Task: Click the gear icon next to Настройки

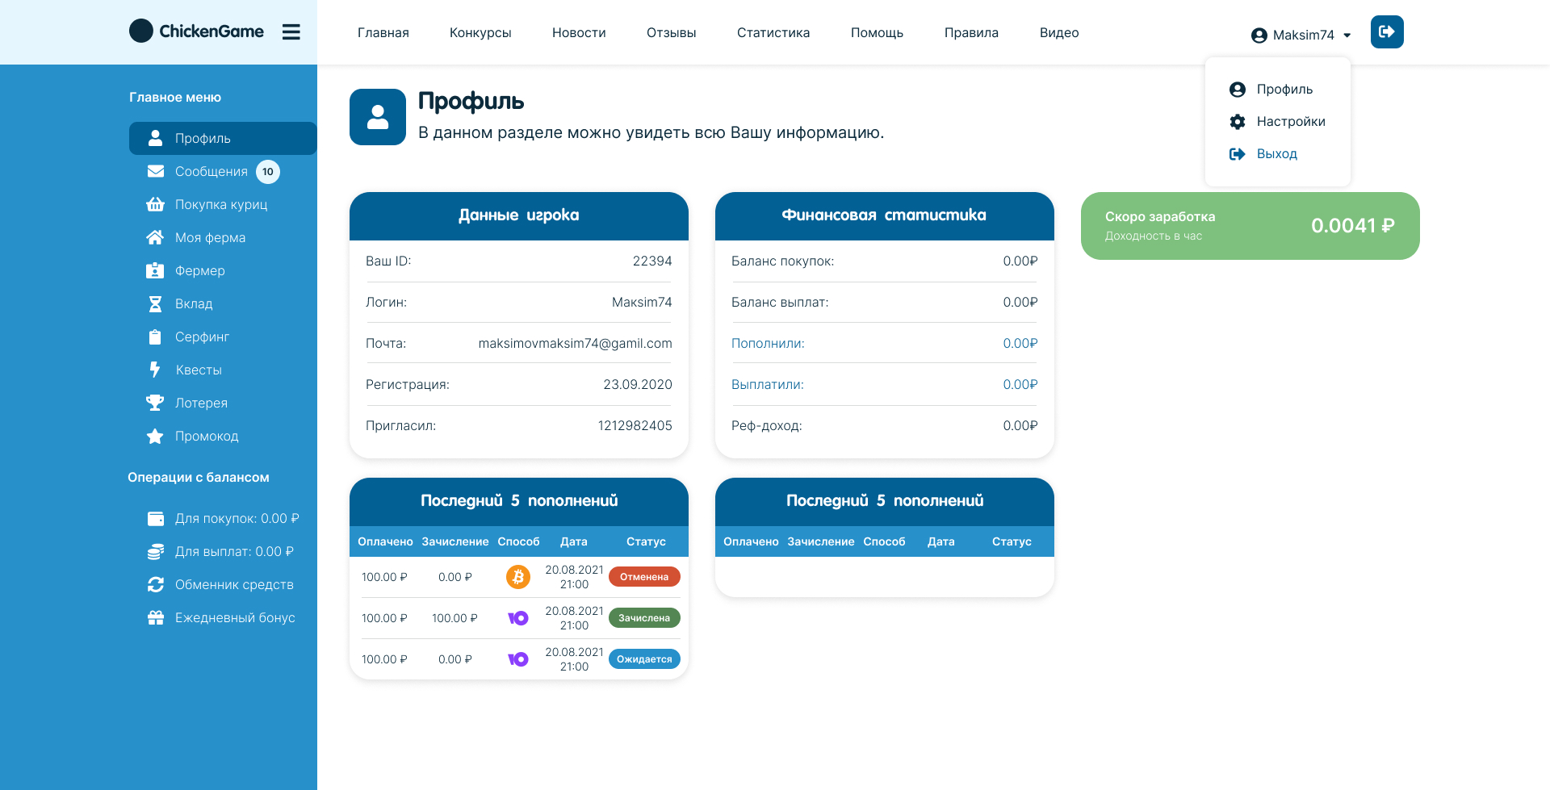Action: [1237, 122]
